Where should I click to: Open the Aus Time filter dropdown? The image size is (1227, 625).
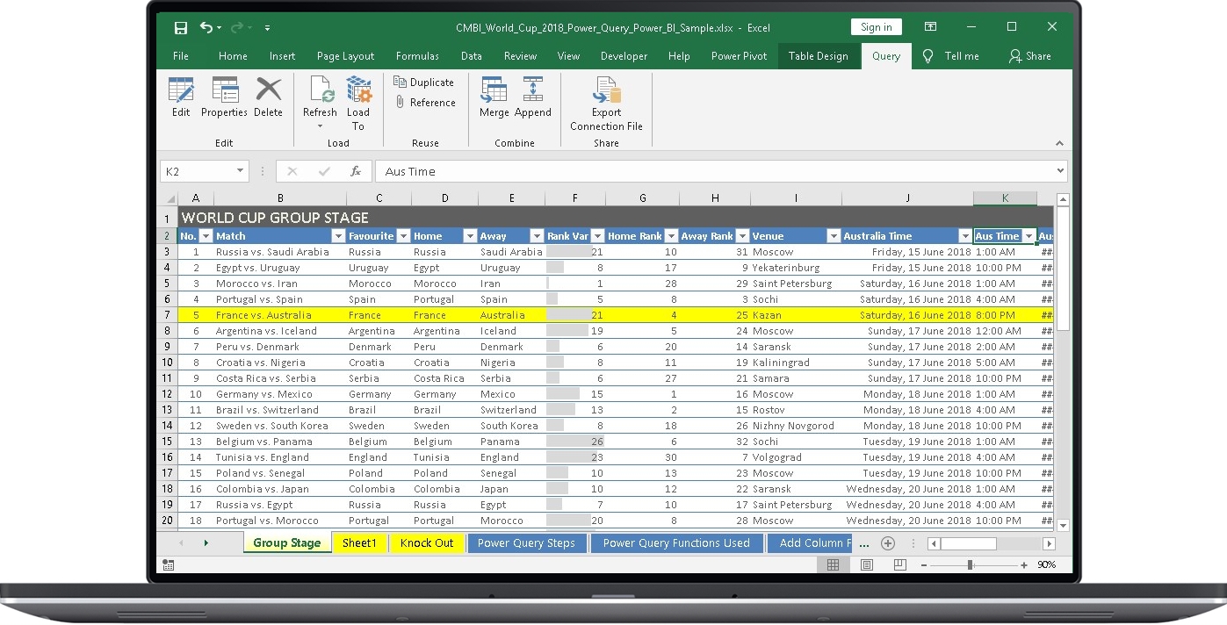(x=1029, y=236)
